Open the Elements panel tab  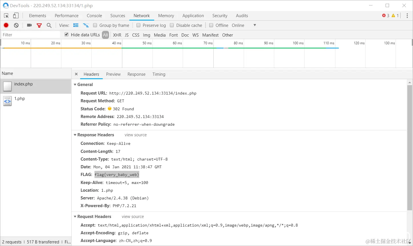[37, 16]
